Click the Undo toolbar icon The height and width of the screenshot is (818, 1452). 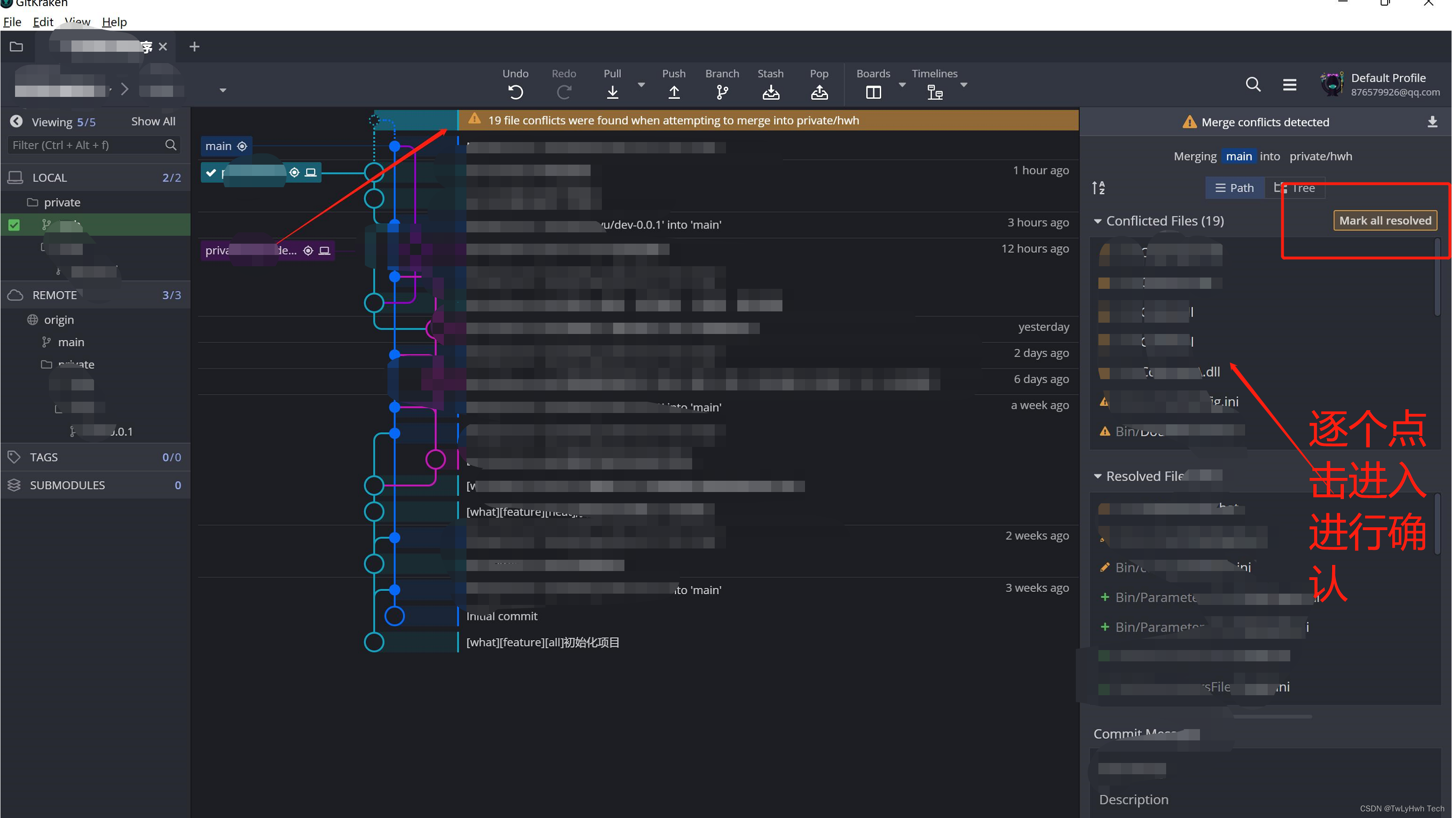click(515, 91)
